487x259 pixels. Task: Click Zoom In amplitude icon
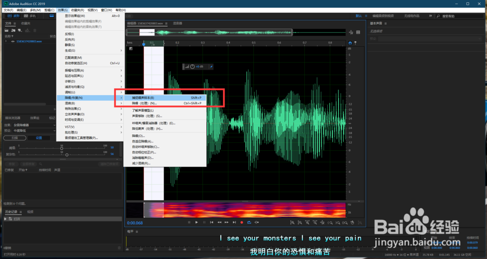point(292,223)
